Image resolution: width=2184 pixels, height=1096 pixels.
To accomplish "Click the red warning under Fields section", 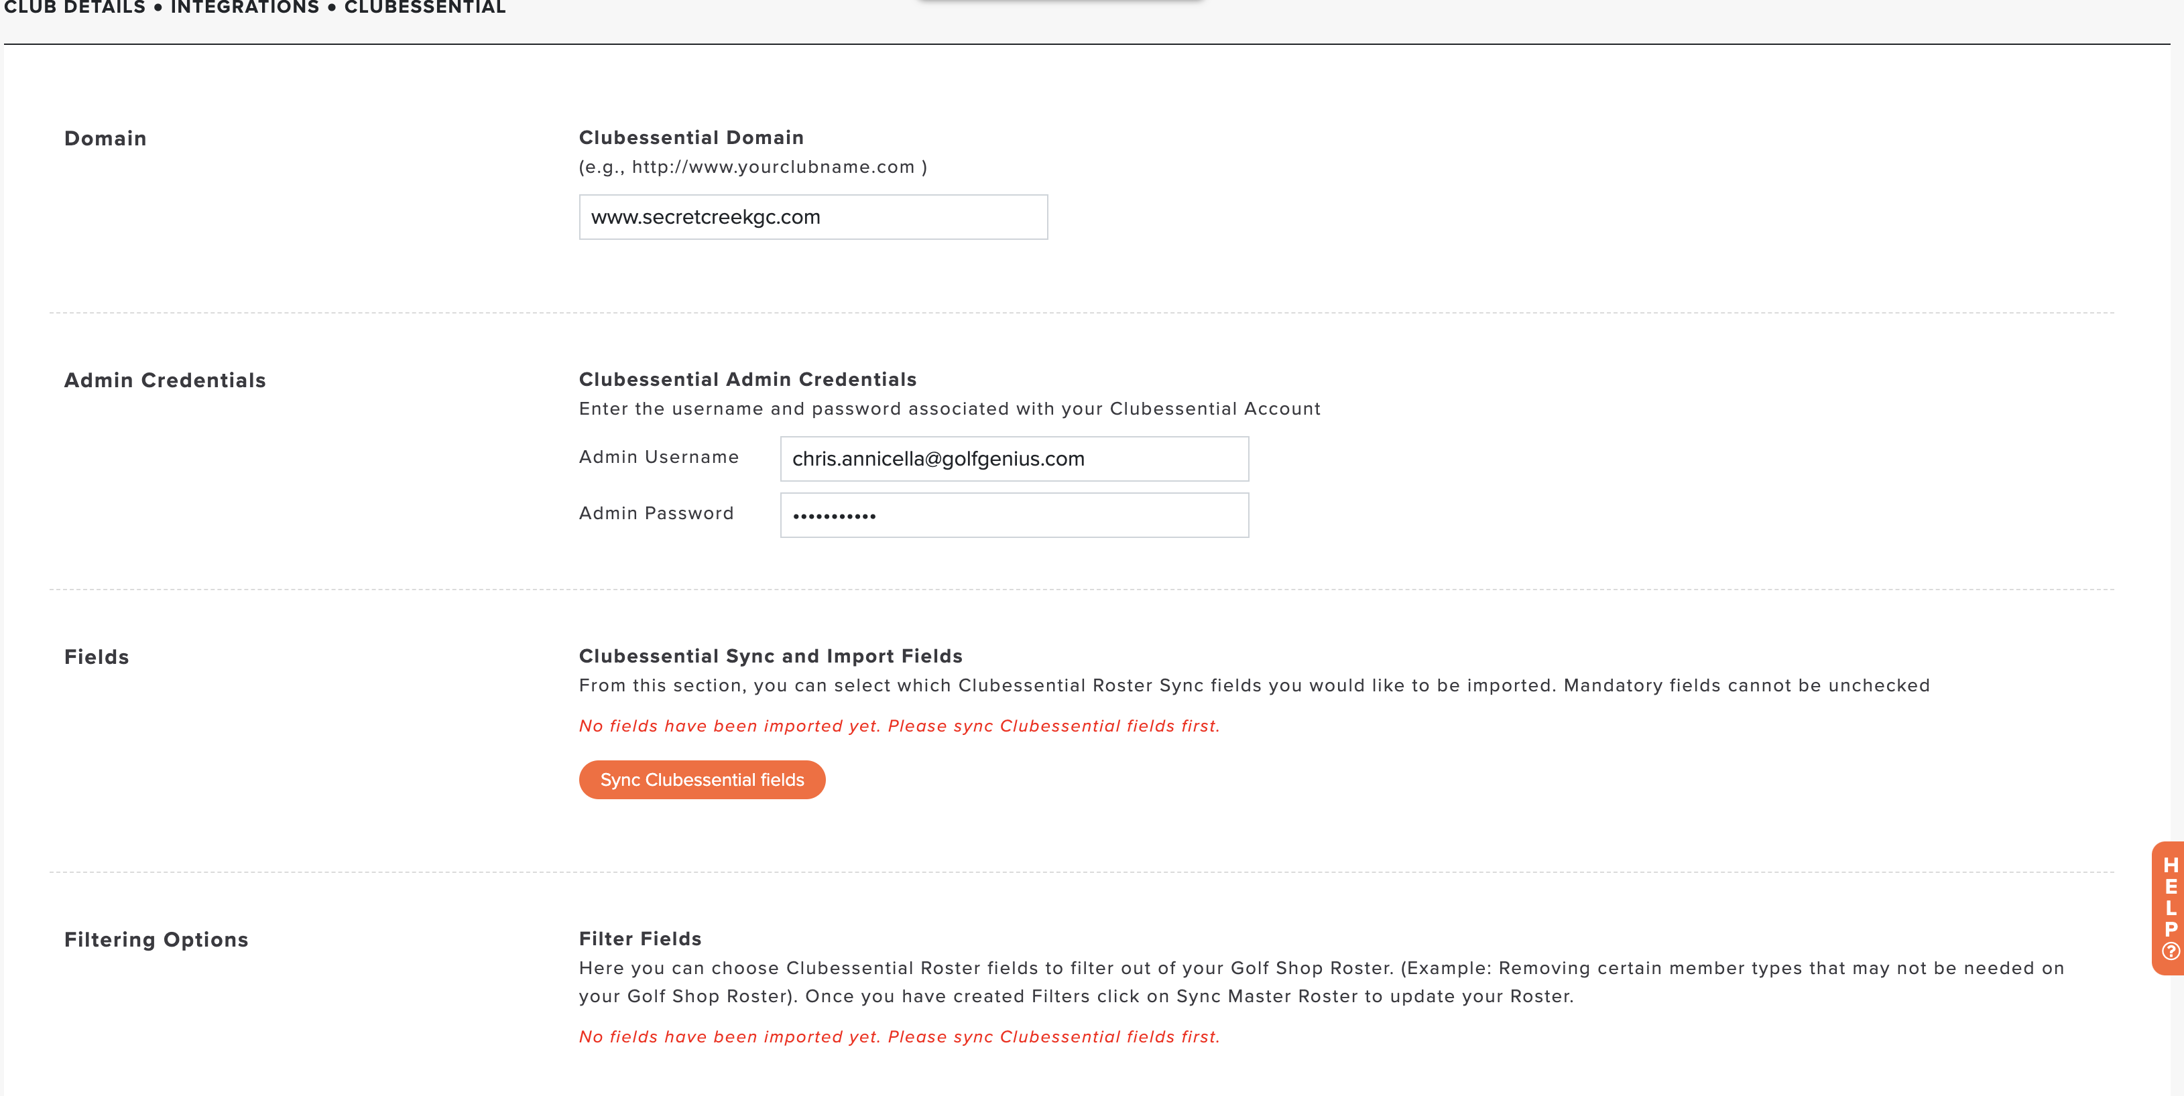I will pos(900,726).
